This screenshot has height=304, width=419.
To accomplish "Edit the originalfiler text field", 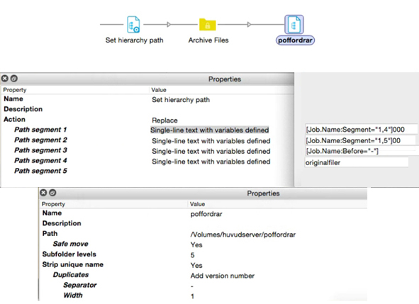I will 357,162.
